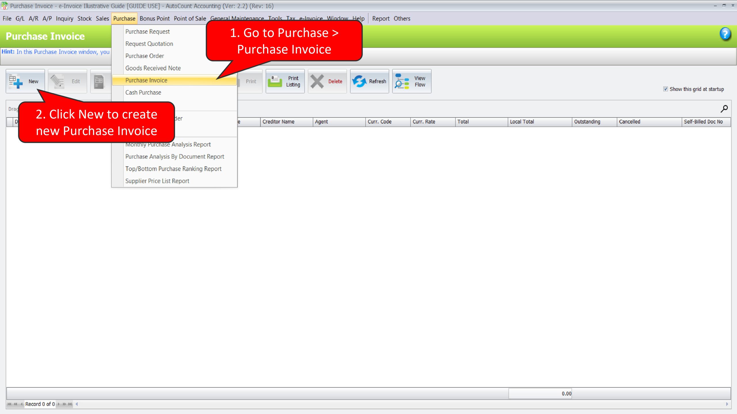Click the Refresh button label

(377, 81)
